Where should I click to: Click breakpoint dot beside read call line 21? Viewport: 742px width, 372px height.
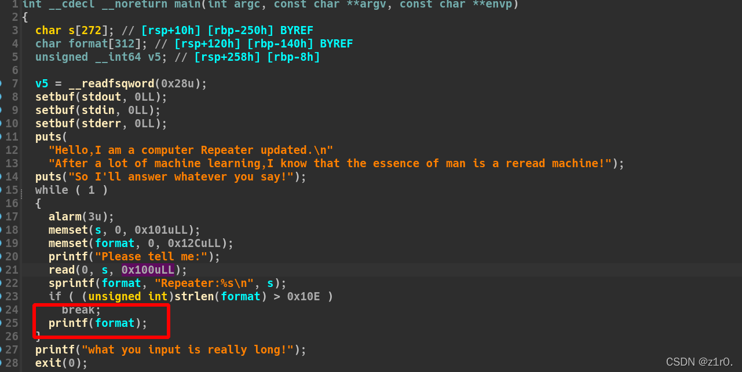pos(1,270)
